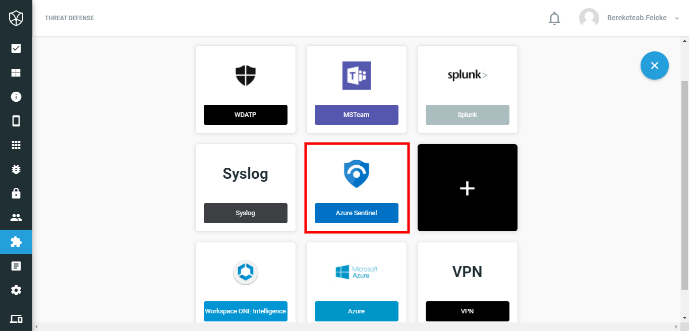
Task: Select the dashboard tiles sidebar icon
Action: (16, 73)
